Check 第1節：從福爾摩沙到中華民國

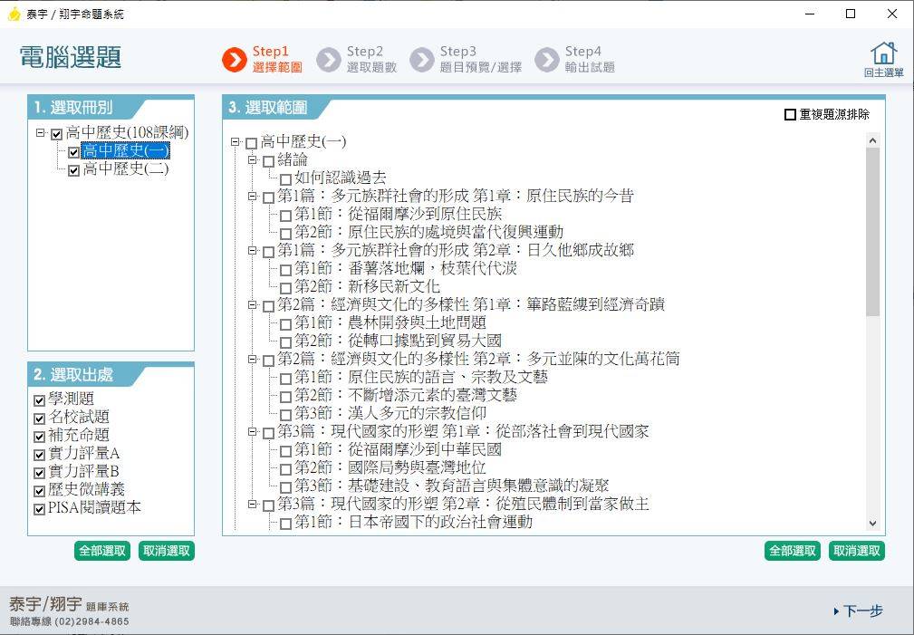(x=285, y=451)
